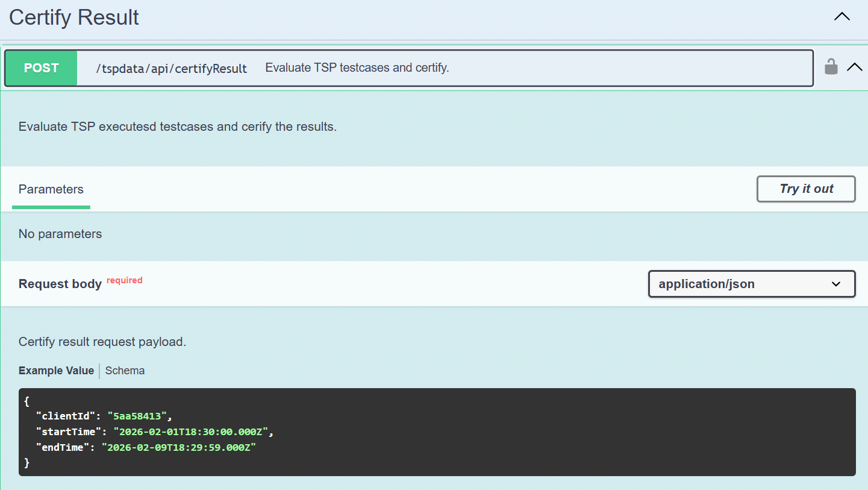Open the Parameters tab
The width and height of the screenshot is (868, 490).
(x=51, y=189)
